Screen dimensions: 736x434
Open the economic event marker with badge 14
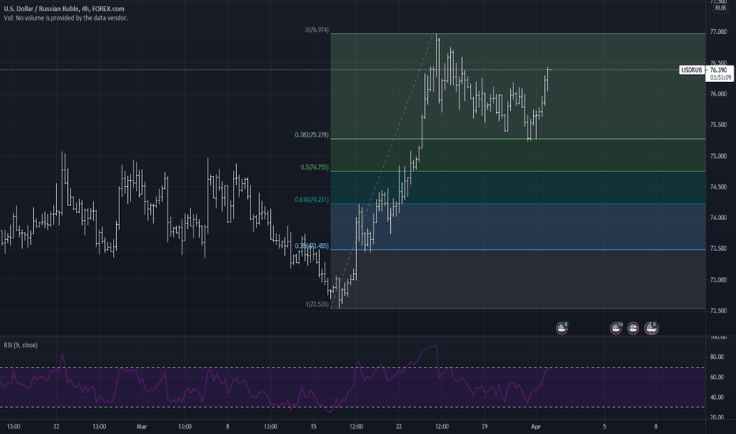tap(616, 328)
